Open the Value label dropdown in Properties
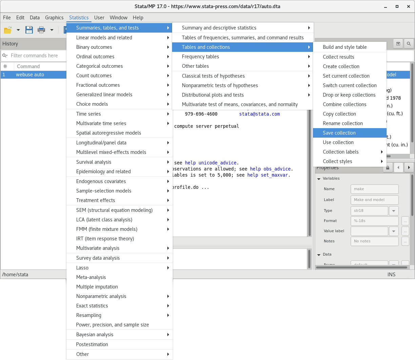Viewport: 415px width, 360px height. (x=394, y=231)
